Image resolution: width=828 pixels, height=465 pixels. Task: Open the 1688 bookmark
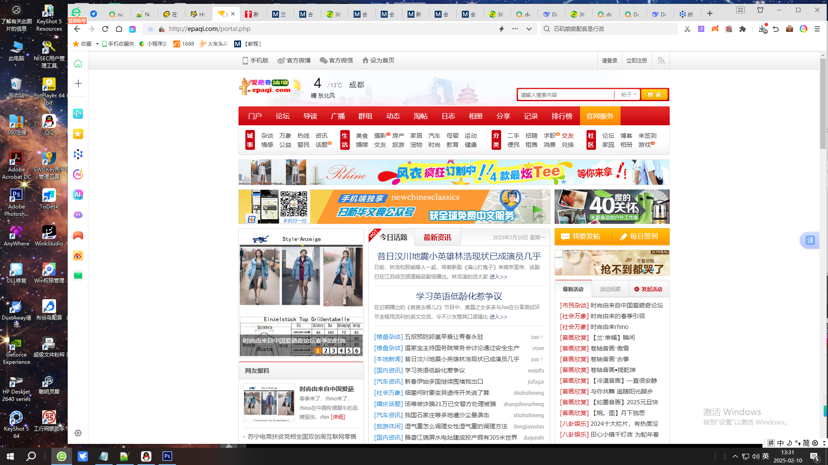coord(184,44)
